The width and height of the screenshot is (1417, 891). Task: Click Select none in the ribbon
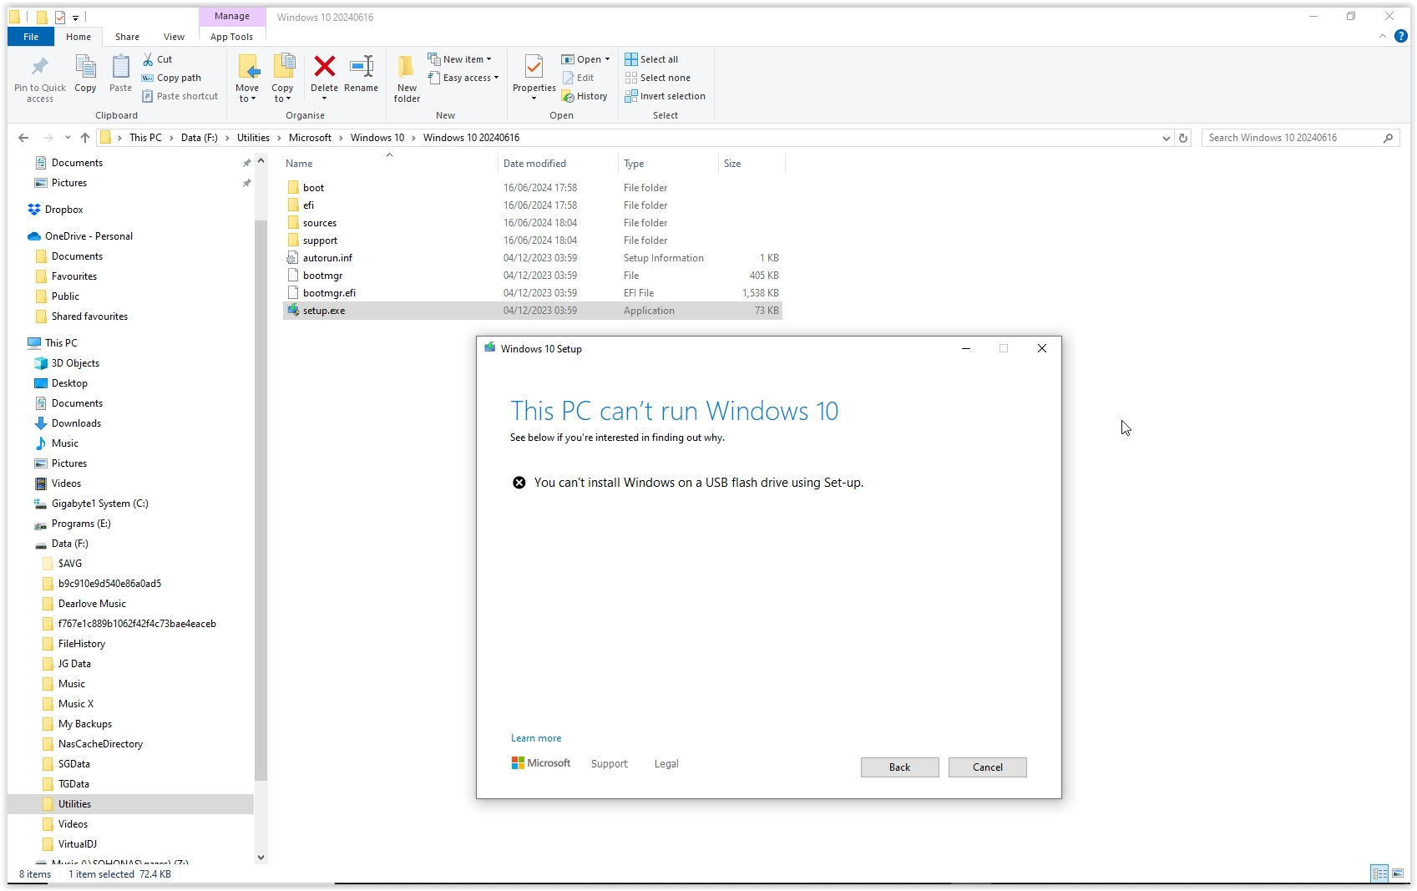coord(658,78)
